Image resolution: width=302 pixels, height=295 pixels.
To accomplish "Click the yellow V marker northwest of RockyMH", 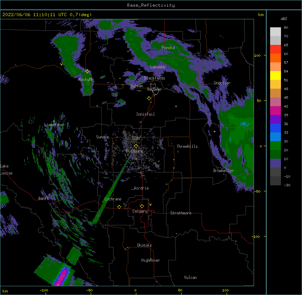I will pos(61,64).
